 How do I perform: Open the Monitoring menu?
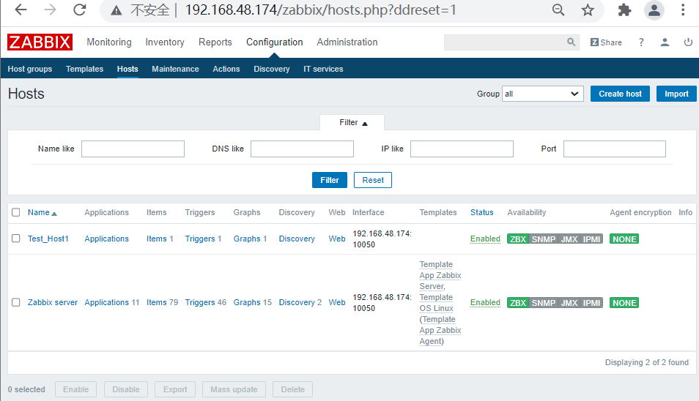click(x=109, y=42)
